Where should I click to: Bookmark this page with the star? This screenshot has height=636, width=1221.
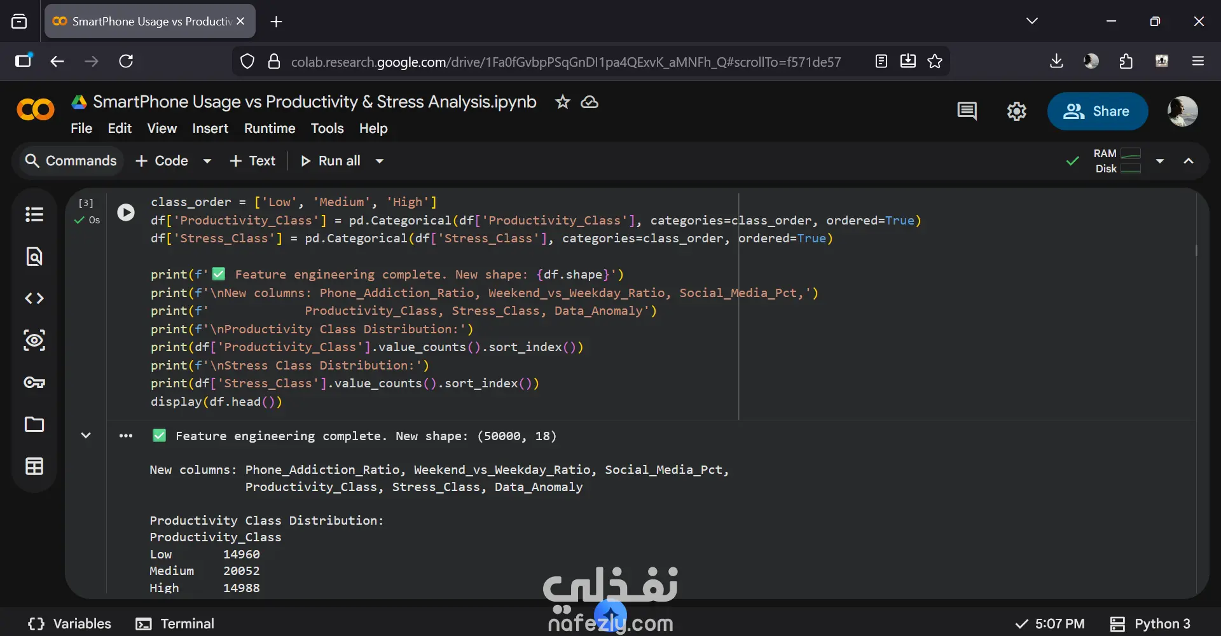click(x=935, y=61)
